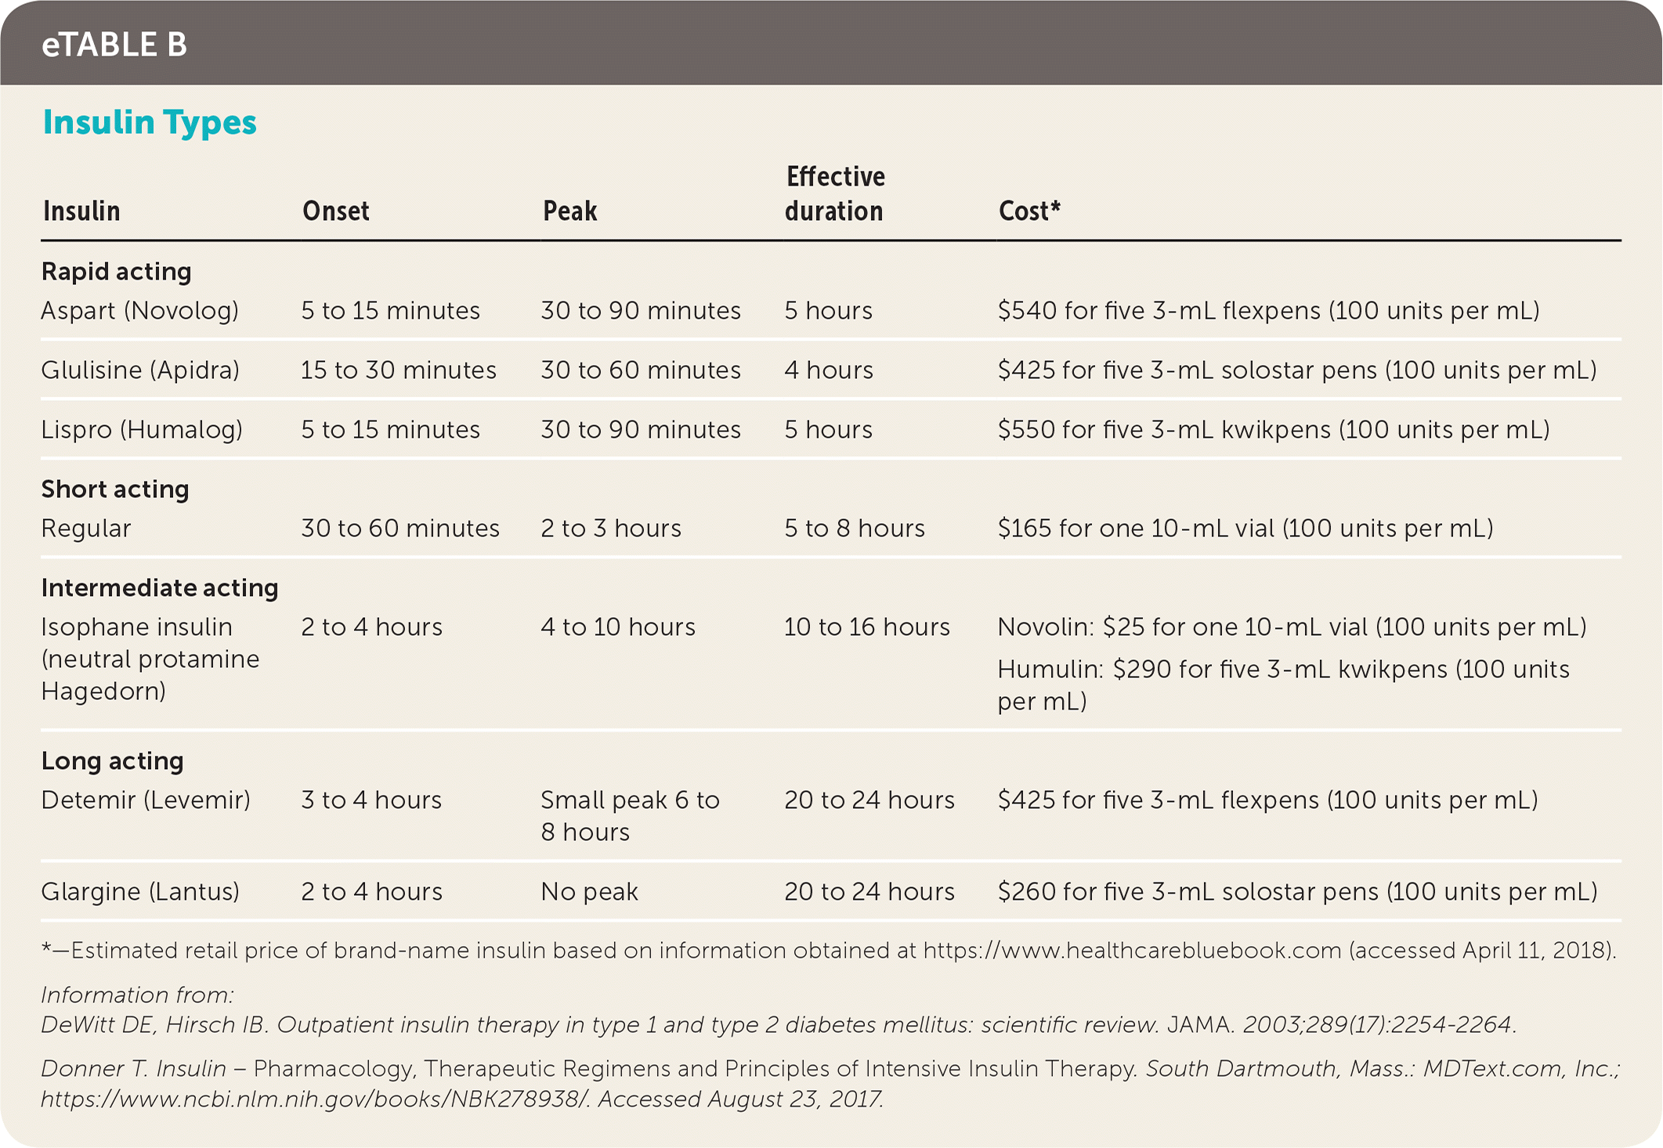Select the "Glulisine (Apidra)" row name
Viewport: 1663px width, 1148px height.
click(140, 370)
